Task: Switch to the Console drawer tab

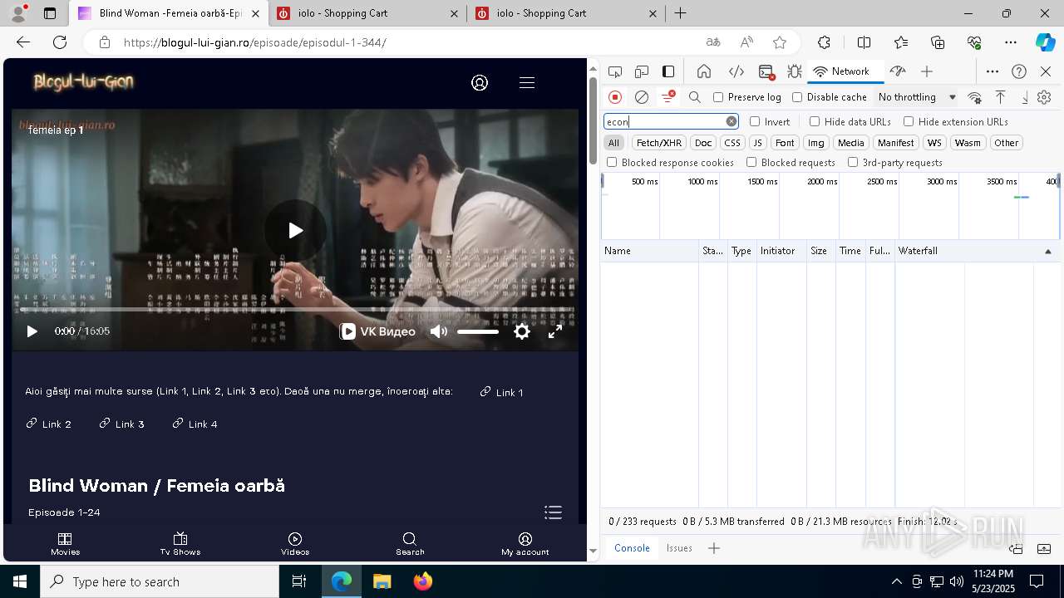Action: pos(632,548)
